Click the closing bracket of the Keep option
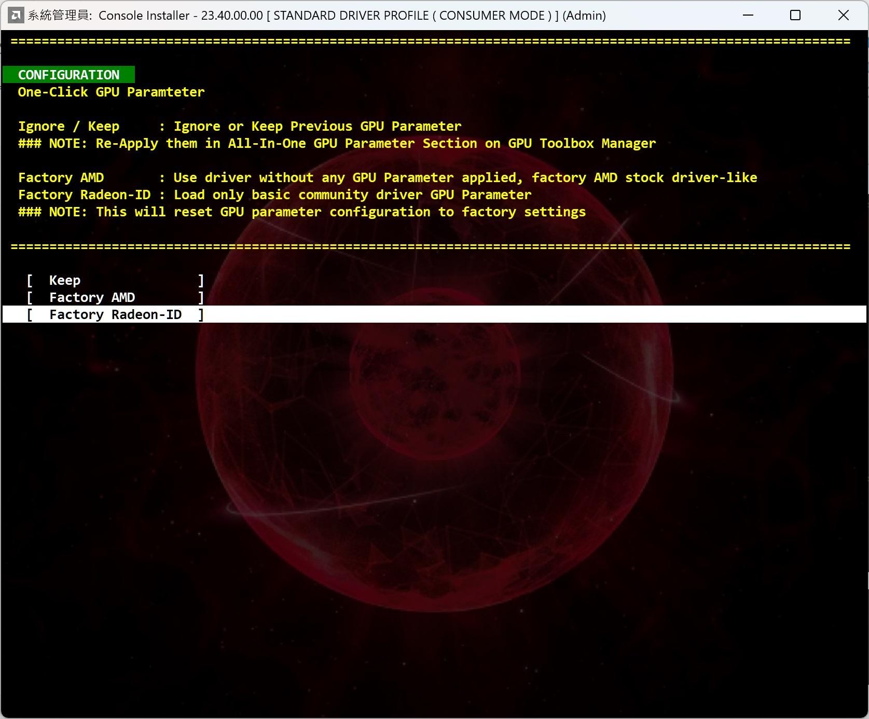869x719 pixels. pyautogui.click(x=201, y=281)
